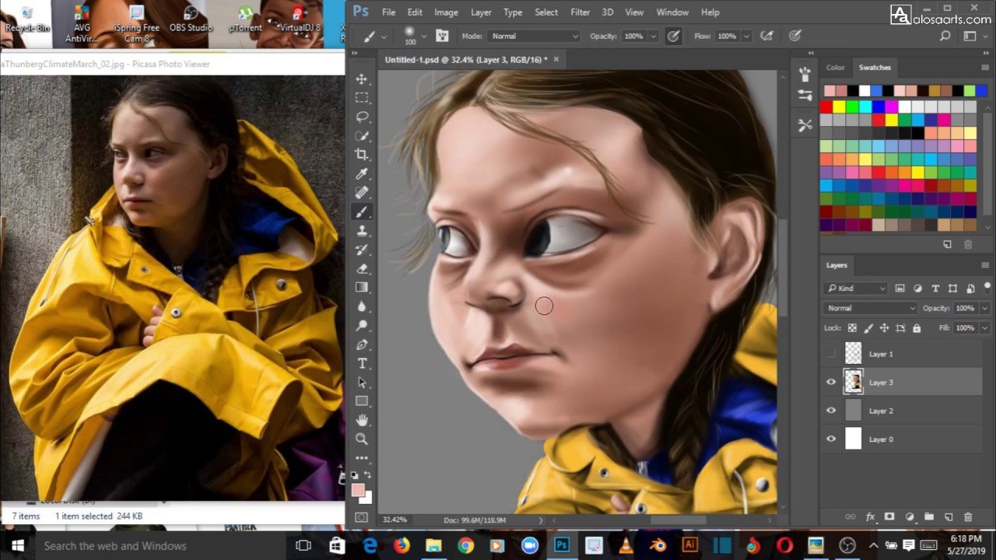Select the Eyedropper tool
996x560 pixels.
coord(362,173)
